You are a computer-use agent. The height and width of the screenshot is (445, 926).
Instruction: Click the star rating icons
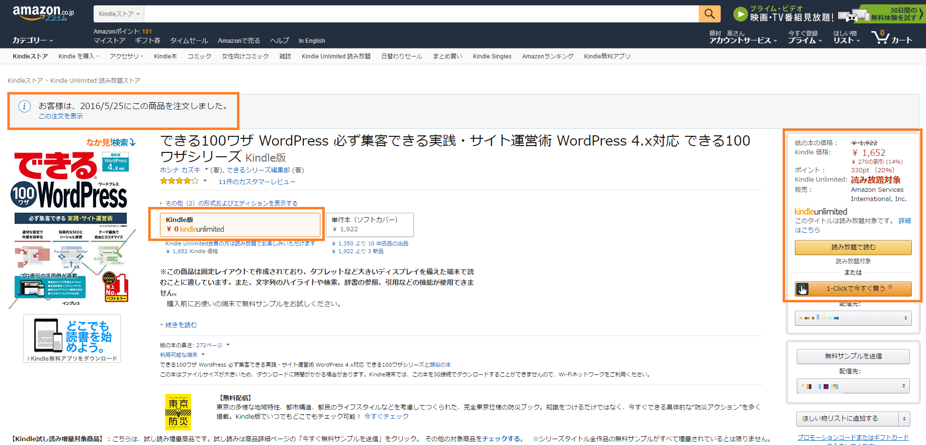179,181
